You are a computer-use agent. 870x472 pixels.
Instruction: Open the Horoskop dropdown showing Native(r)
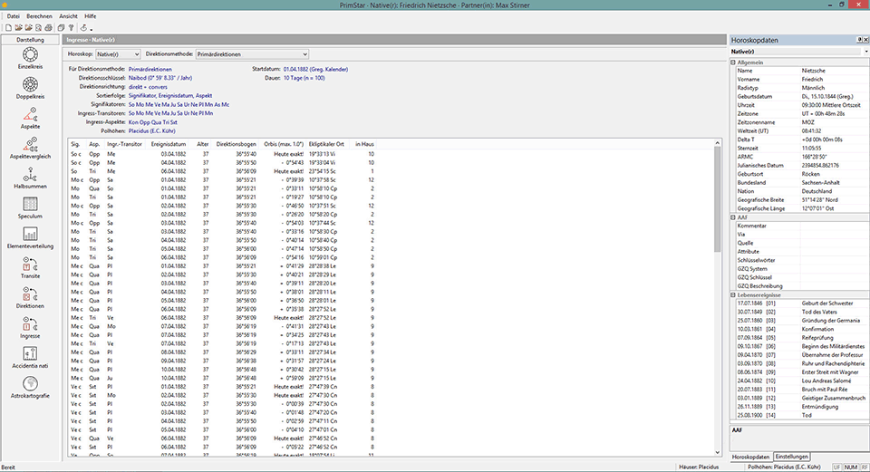tap(118, 54)
